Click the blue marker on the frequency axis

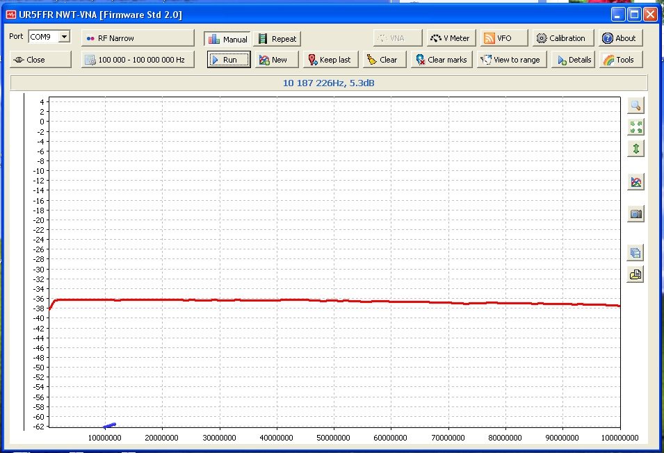click(109, 425)
